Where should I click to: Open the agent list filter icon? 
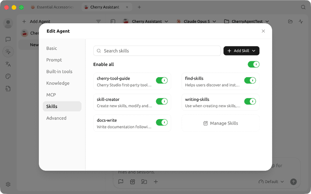(x=98, y=21)
